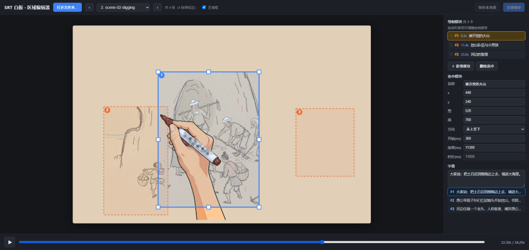
Task: Select subtitle row #3 河边住着一个老头
Action: pos(486,209)
